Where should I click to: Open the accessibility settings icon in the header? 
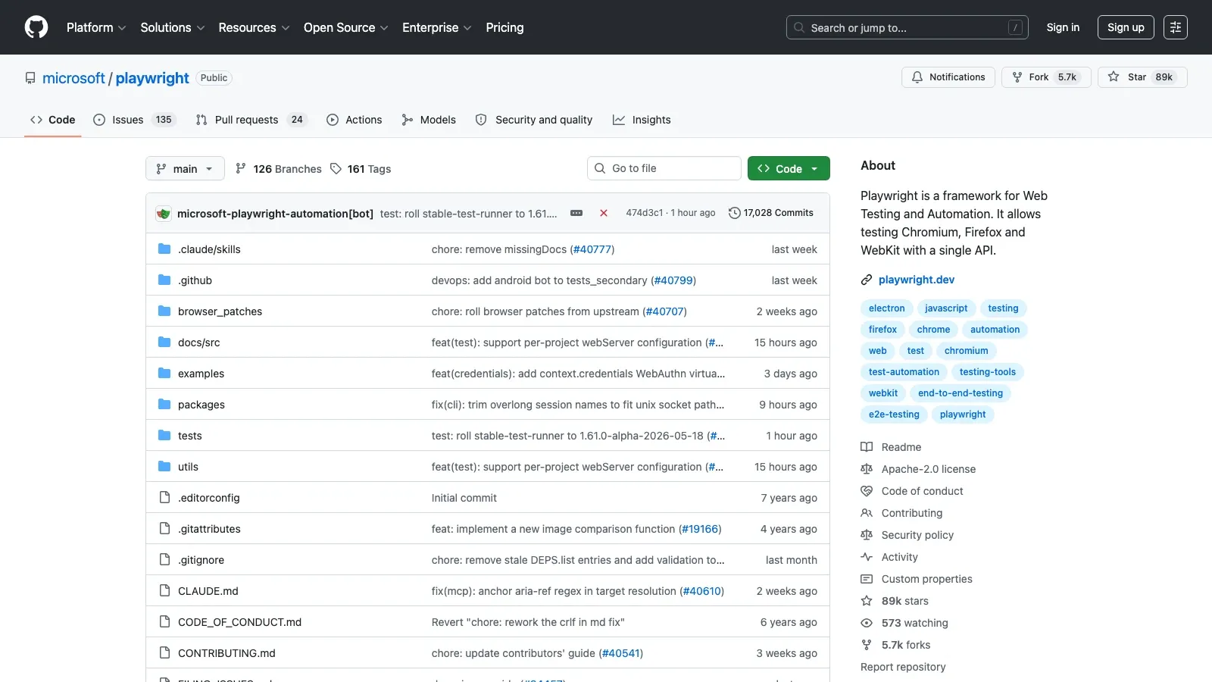(1176, 27)
